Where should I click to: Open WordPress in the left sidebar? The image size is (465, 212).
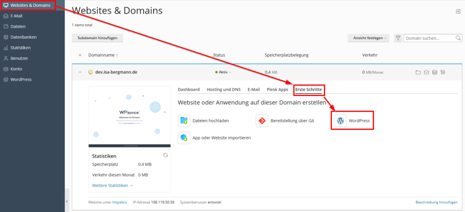[x=21, y=79]
